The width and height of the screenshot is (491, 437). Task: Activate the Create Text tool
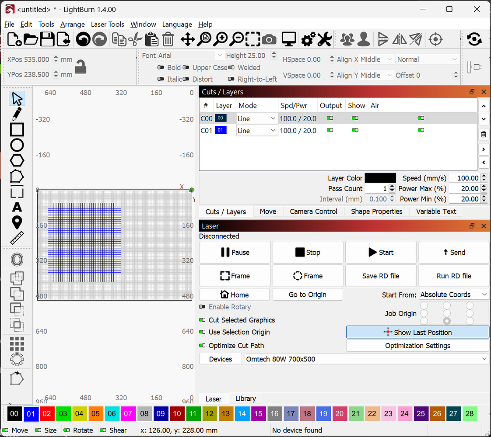click(x=17, y=207)
